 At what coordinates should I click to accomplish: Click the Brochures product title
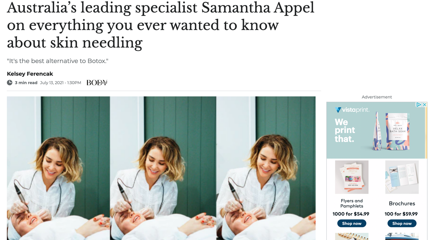point(402,203)
